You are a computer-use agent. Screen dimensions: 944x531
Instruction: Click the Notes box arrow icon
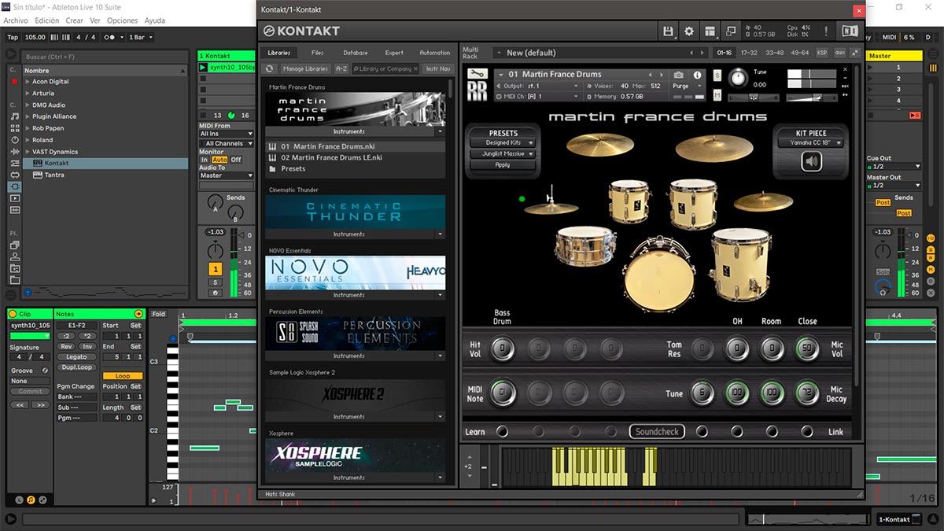[138, 314]
